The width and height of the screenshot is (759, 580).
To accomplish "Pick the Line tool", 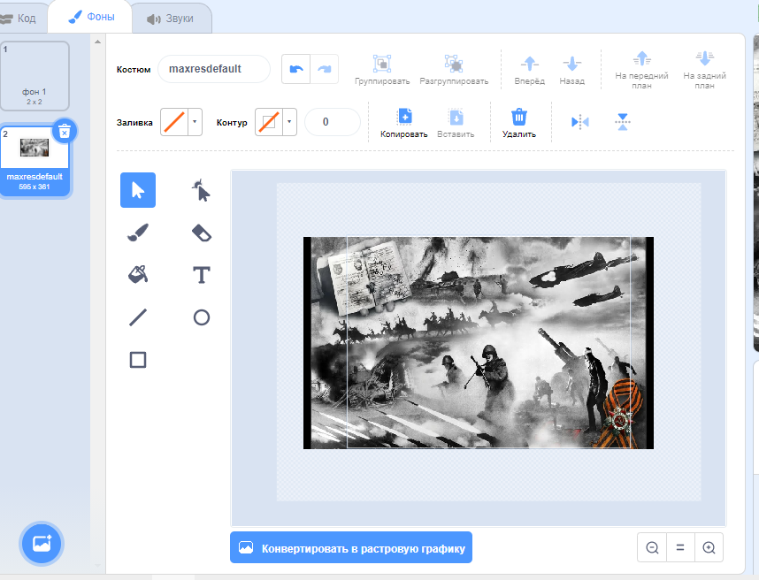I will coord(138,317).
